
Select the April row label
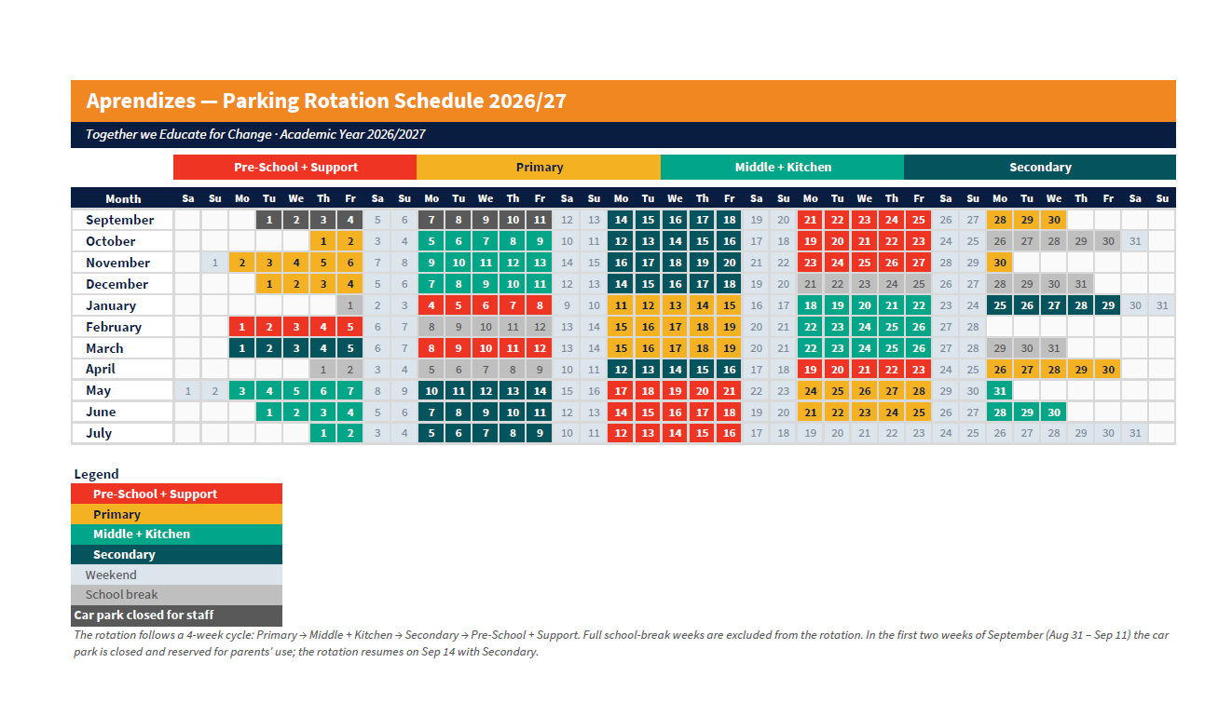pyautogui.click(x=123, y=370)
